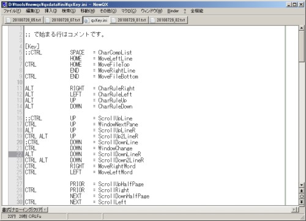Viewport: 306px width, 221px height.
Task: Click 'ScrollUpLineR' on line 18
Action: pos(117,130)
